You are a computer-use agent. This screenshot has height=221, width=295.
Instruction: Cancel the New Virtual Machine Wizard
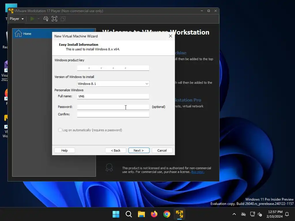pos(162,150)
